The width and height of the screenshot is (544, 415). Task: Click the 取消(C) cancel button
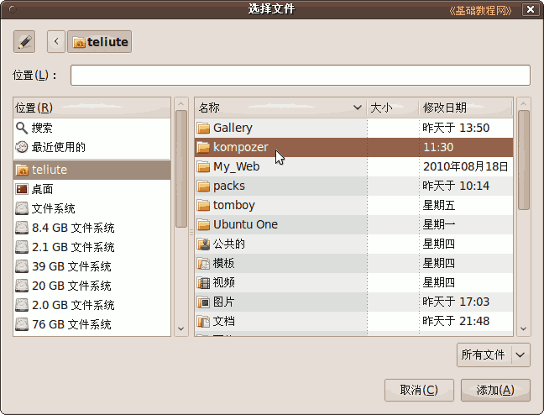pyautogui.click(x=419, y=390)
